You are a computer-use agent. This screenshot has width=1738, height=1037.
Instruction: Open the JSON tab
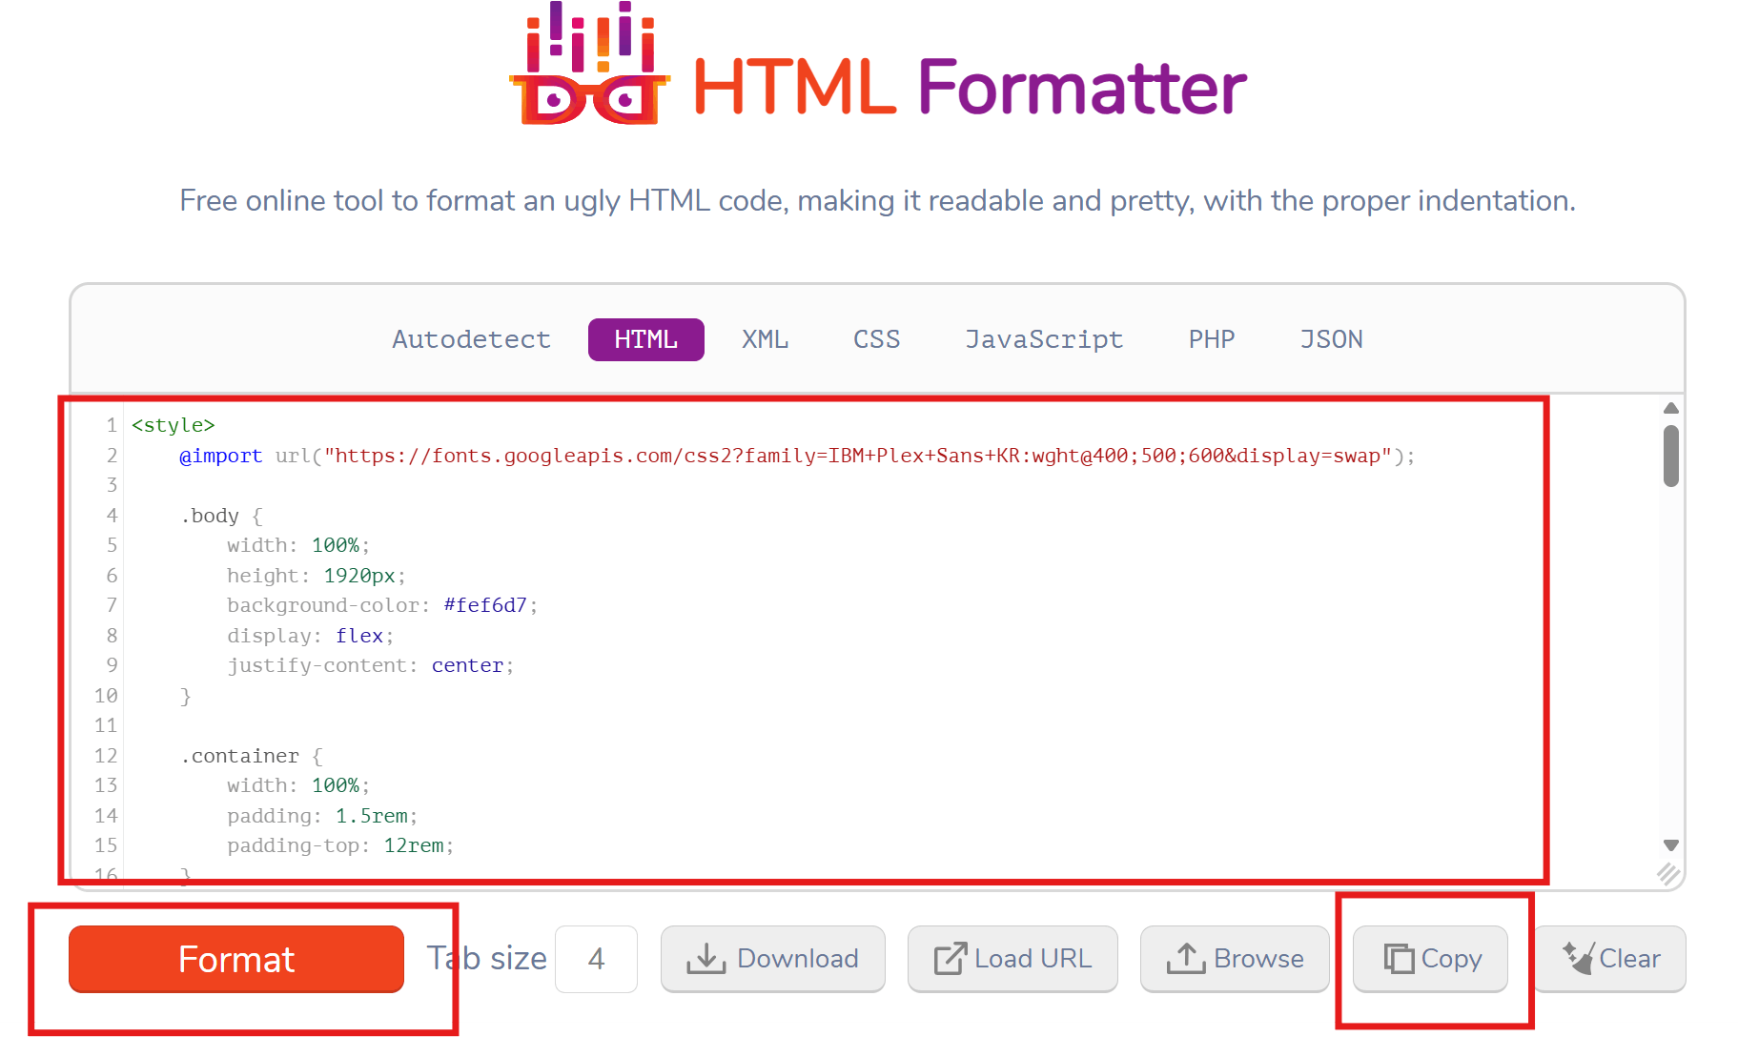tap(1331, 339)
